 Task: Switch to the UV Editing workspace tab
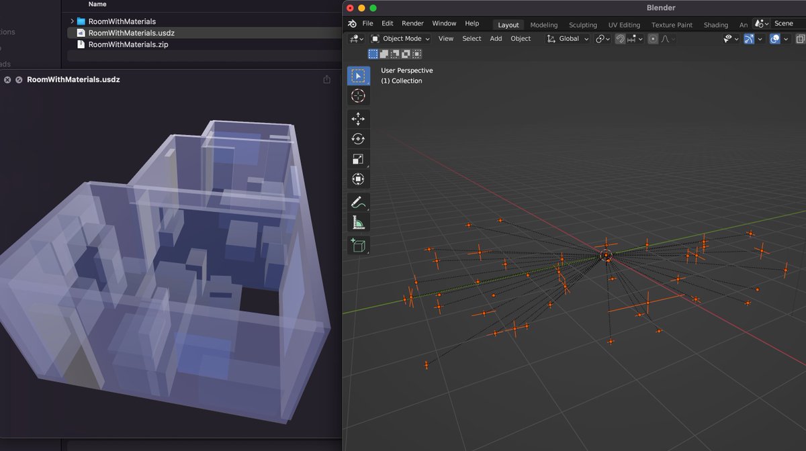tap(625, 25)
